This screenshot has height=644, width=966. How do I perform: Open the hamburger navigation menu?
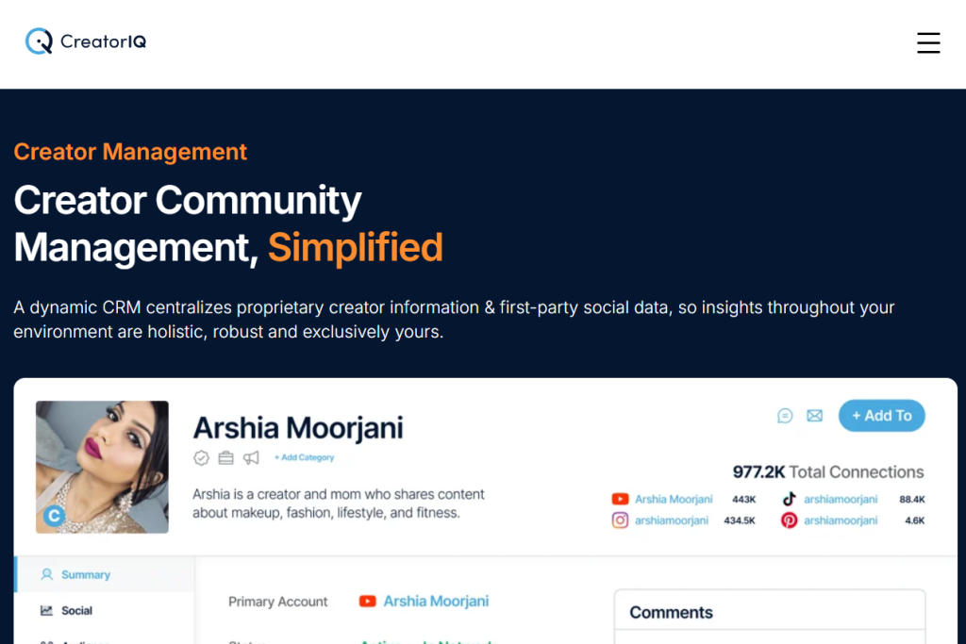click(928, 43)
